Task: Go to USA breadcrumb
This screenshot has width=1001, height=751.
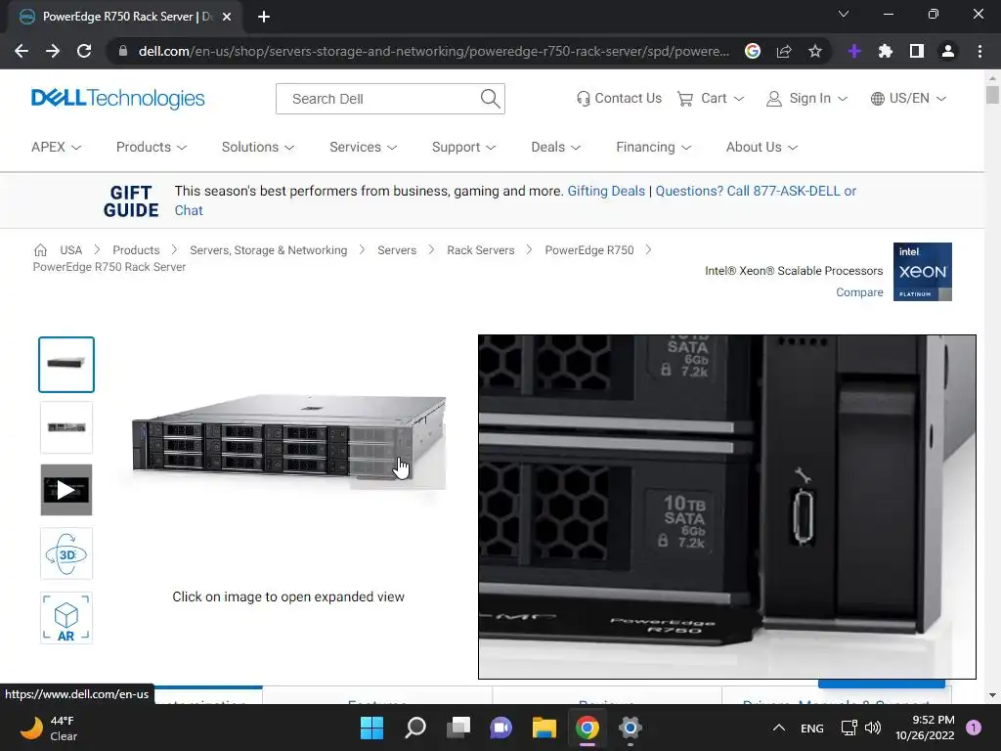Action: pyautogui.click(x=70, y=250)
